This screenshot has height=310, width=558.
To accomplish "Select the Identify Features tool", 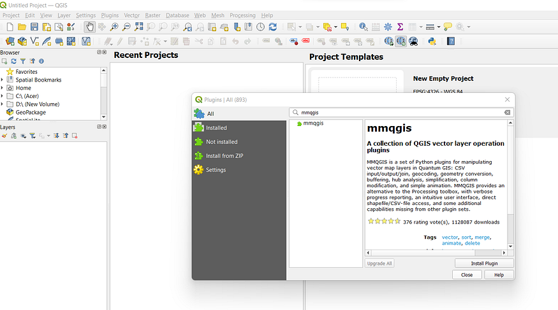I will pyautogui.click(x=363, y=27).
